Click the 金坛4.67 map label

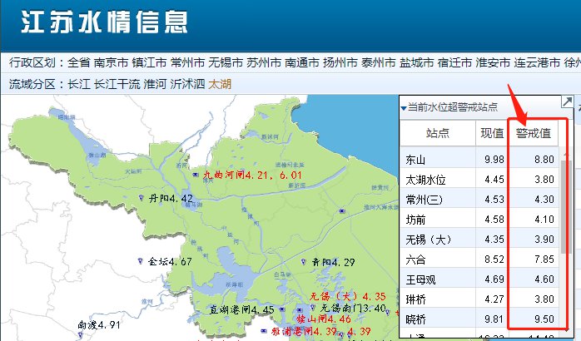click(x=170, y=262)
